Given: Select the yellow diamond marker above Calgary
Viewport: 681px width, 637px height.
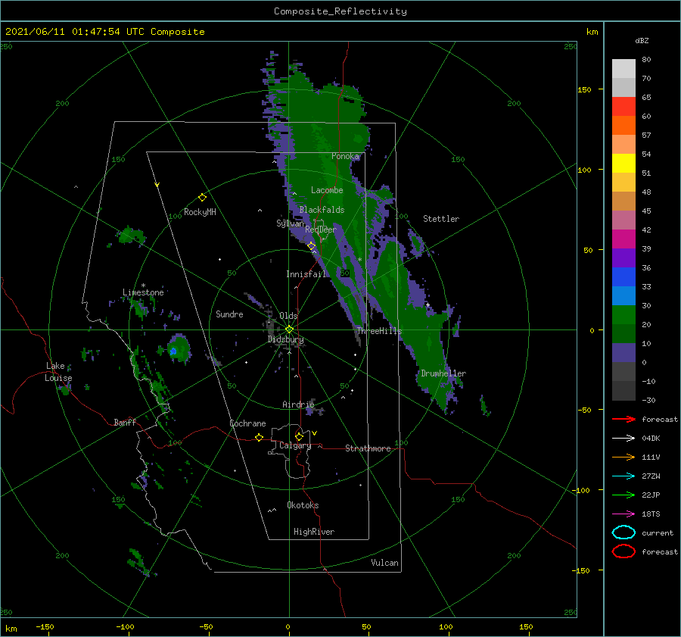Looking at the screenshot, I should click(x=299, y=436).
